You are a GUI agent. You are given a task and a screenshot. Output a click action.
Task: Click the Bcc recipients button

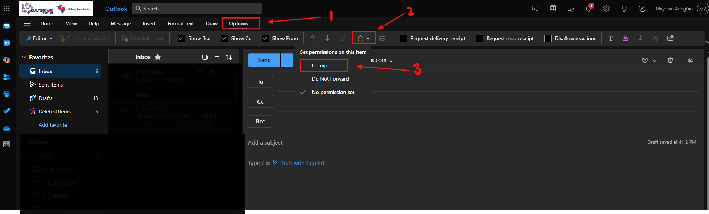tap(260, 121)
